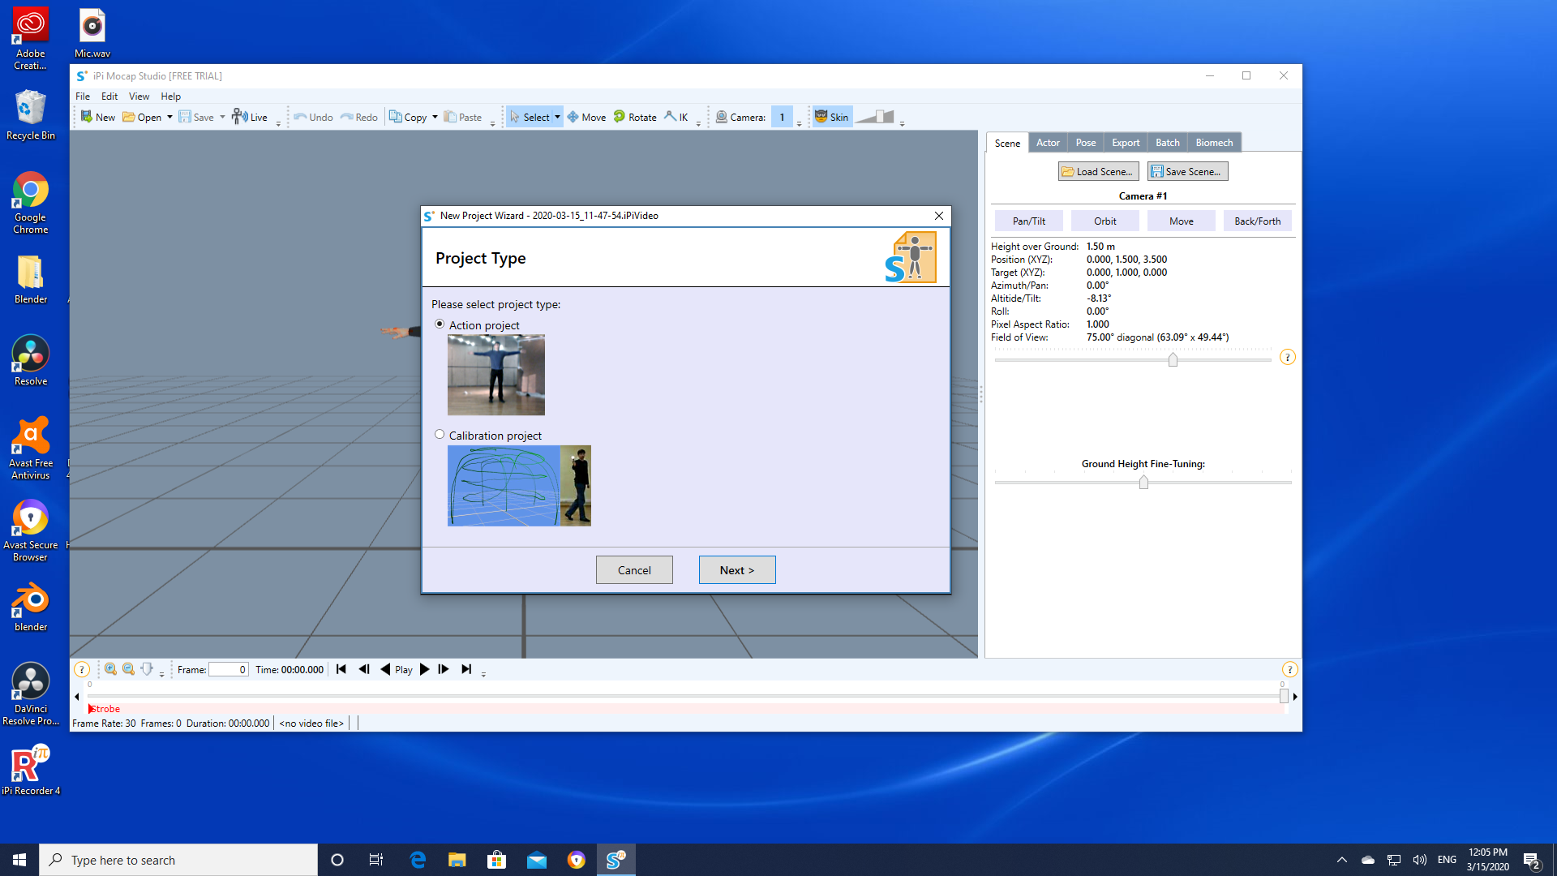Click the Load Scene button
Screen dimensions: 1557x876
pyautogui.click(x=1098, y=171)
